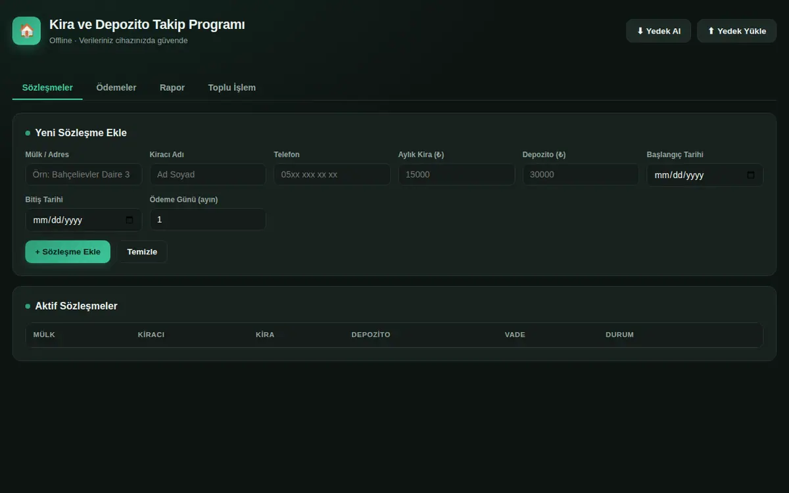Open calendar picker for Bitiş Tarihi
789x493 pixels.
pyautogui.click(x=130, y=220)
